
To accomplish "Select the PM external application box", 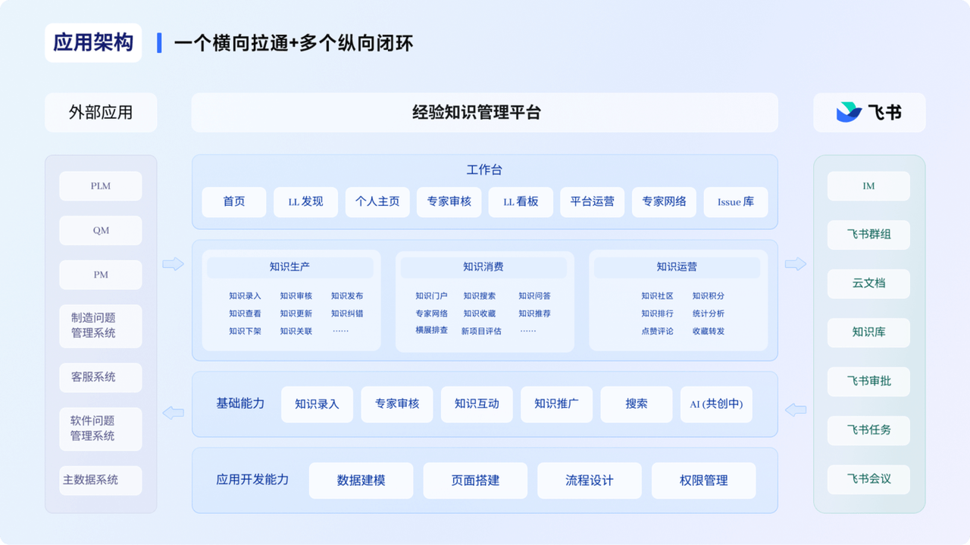I will 101,275.
